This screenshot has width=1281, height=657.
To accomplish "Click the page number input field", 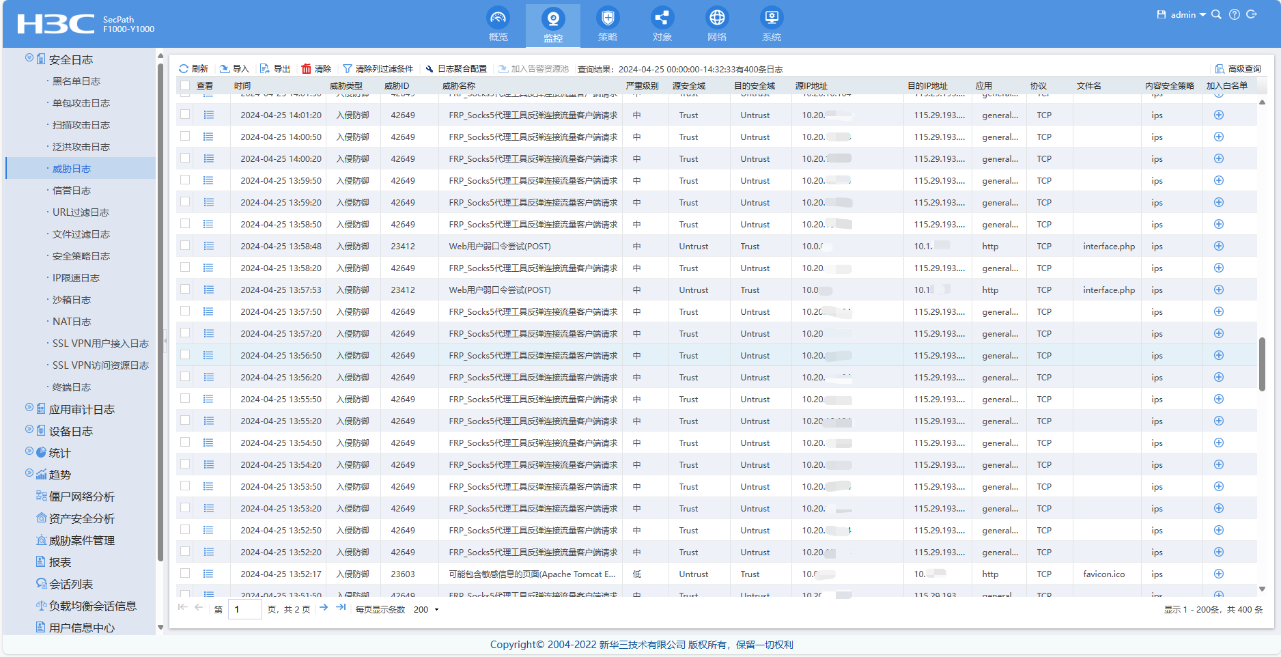I will (x=245, y=609).
